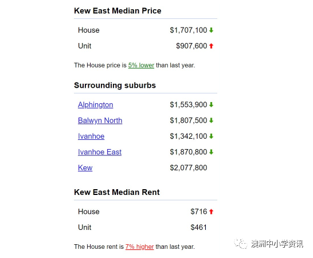Click the green arrow next to Ivanhoe East price
313x258 pixels.
point(211,152)
